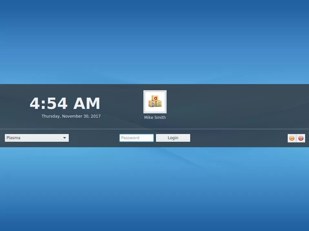Click the Thursday, November 30, 2017 date

(71, 116)
